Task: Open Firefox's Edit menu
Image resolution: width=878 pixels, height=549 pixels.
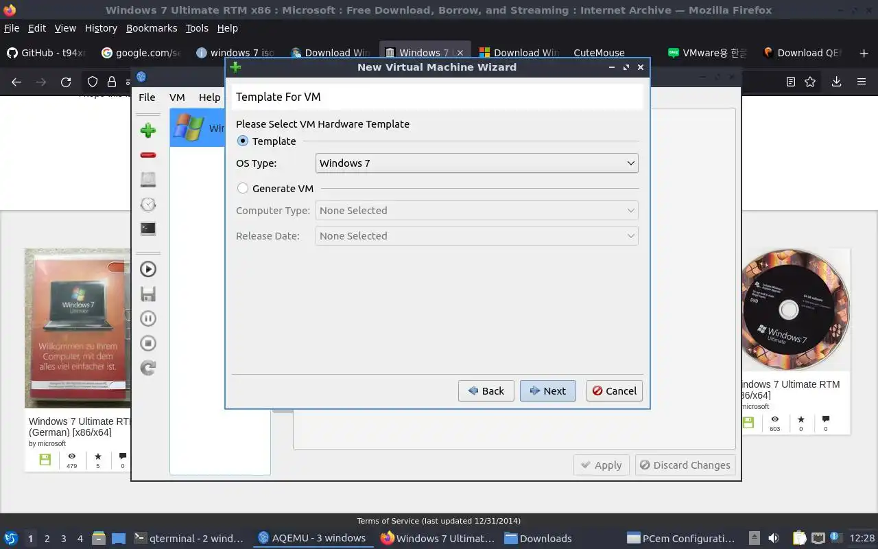Action: point(37,28)
